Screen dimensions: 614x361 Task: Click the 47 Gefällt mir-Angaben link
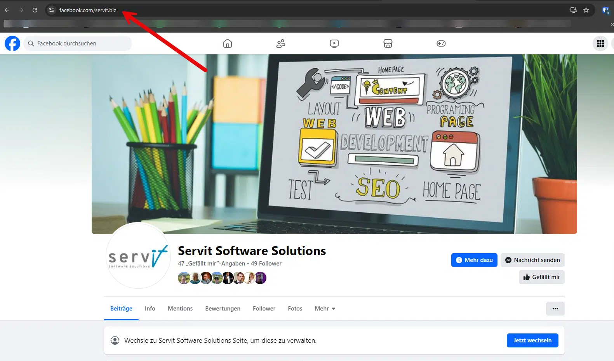(212, 264)
